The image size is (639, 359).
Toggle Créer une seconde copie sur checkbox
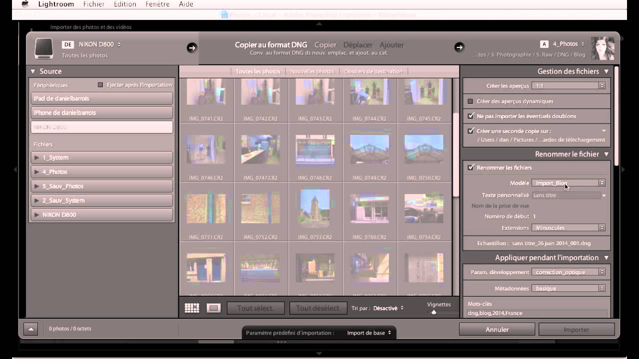coord(470,131)
